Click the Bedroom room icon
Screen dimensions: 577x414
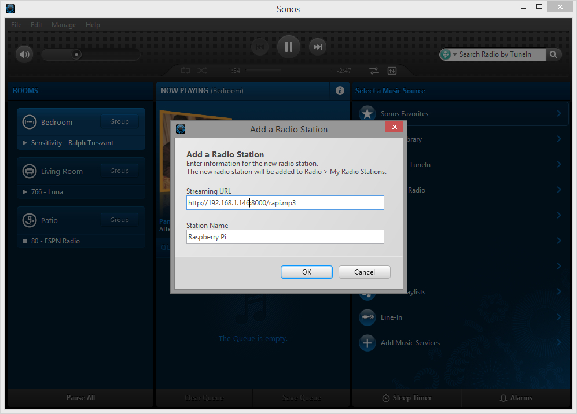click(x=30, y=122)
